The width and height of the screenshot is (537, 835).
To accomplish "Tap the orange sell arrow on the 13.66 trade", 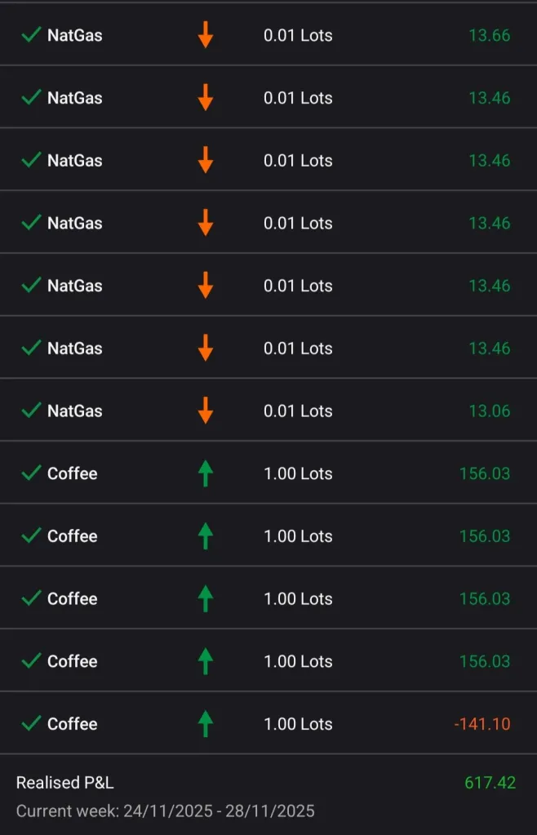I will pos(206,35).
